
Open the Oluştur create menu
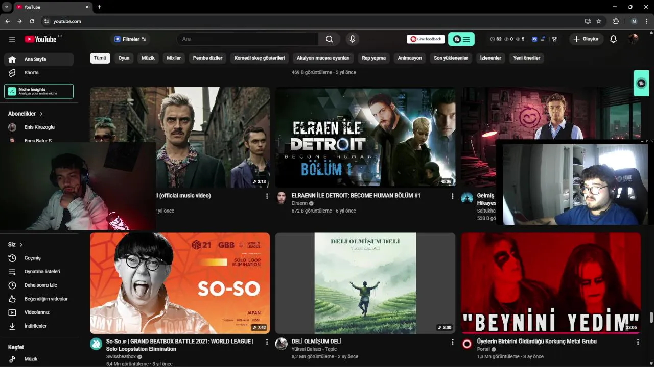(x=586, y=39)
